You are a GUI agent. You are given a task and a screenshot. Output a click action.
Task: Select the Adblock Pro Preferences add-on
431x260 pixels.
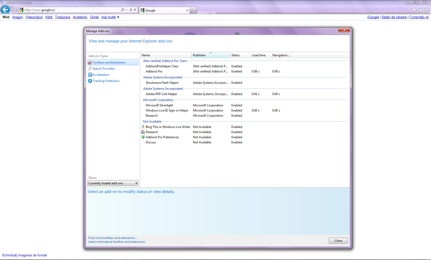coord(244,137)
